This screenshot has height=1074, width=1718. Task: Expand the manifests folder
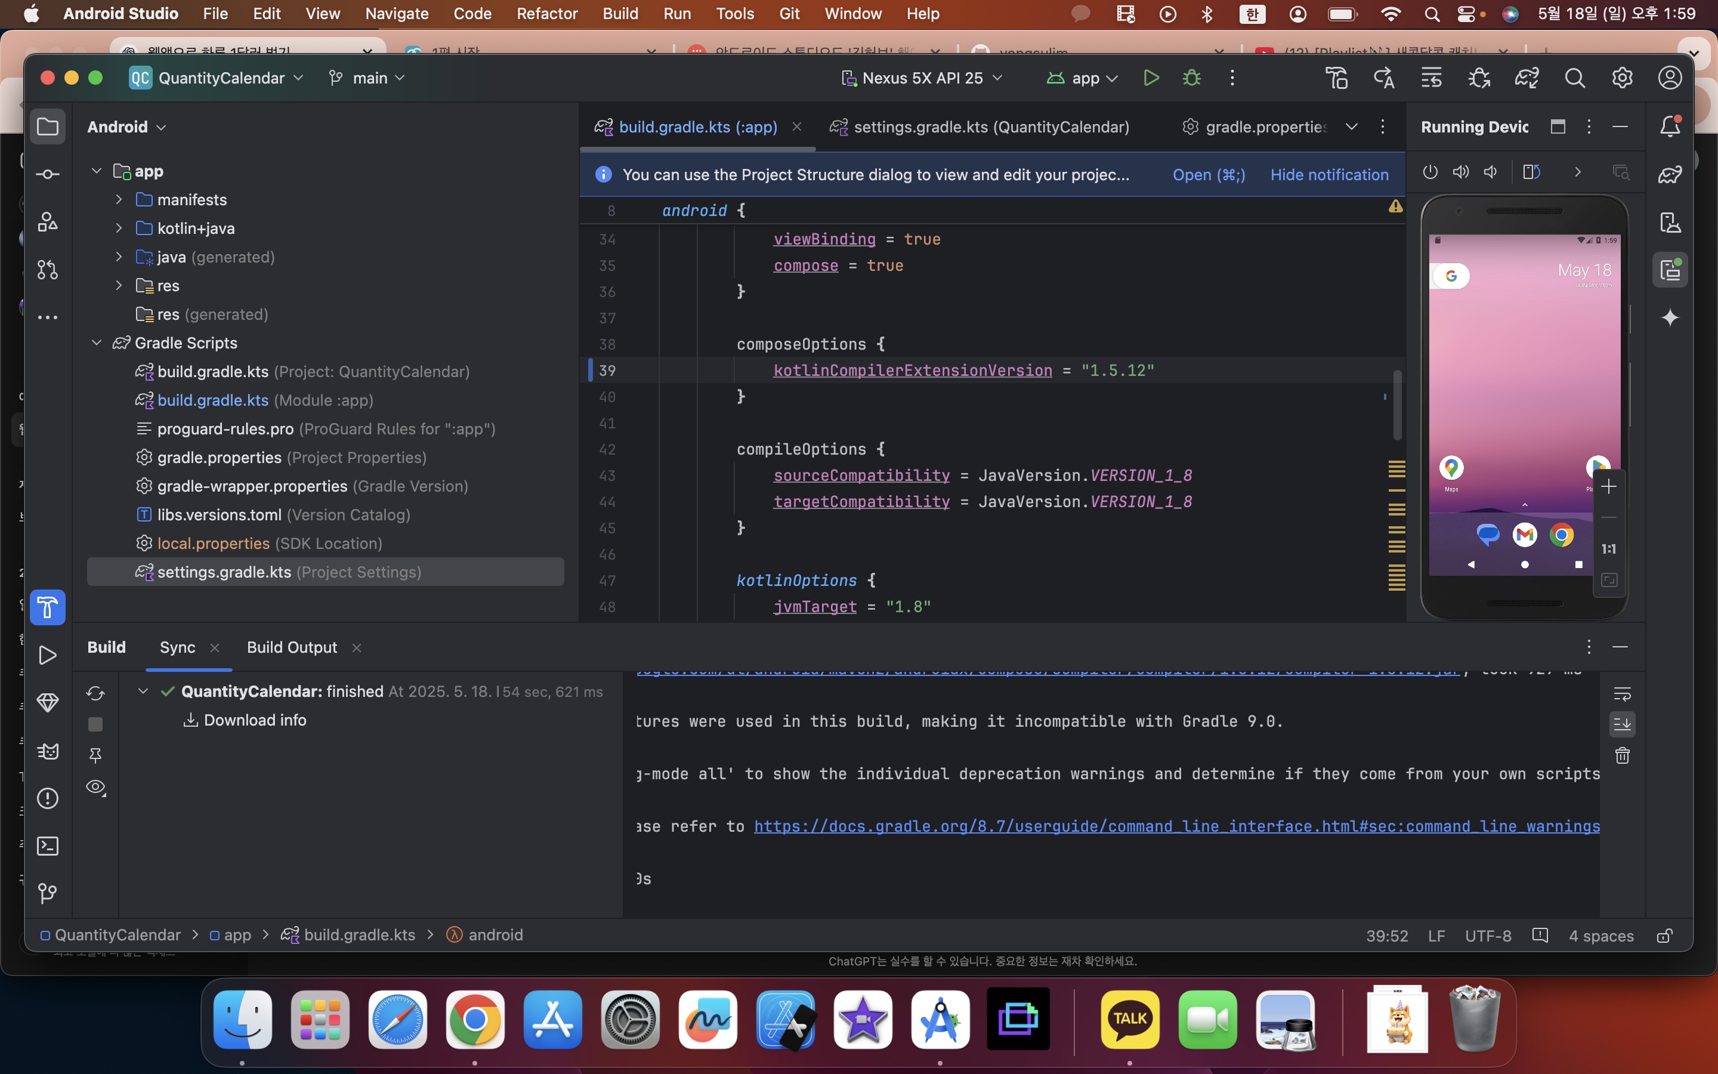[119, 200]
